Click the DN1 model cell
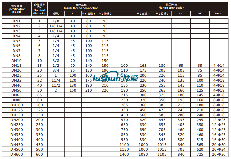Screen dimensions: 231x159 click(16, 21)
